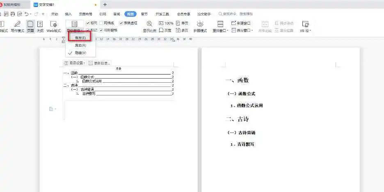The width and height of the screenshot is (384, 192).
Task: Open Split window (拆分窗口) dropdown
Action: point(242,31)
